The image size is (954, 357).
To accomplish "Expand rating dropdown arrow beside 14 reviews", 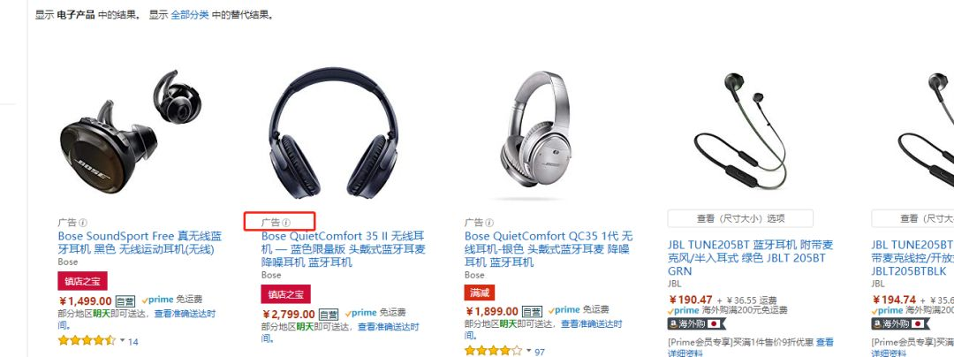I will pyautogui.click(x=122, y=340).
